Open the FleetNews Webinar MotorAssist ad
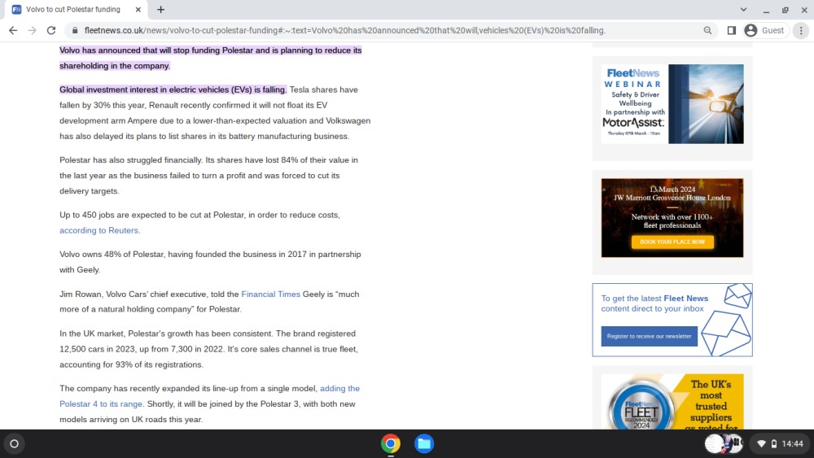Image resolution: width=814 pixels, height=458 pixels. 672,104
